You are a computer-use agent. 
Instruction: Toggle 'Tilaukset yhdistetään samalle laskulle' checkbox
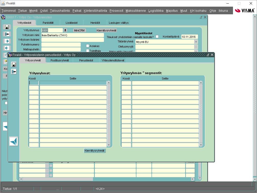tap(157, 37)
